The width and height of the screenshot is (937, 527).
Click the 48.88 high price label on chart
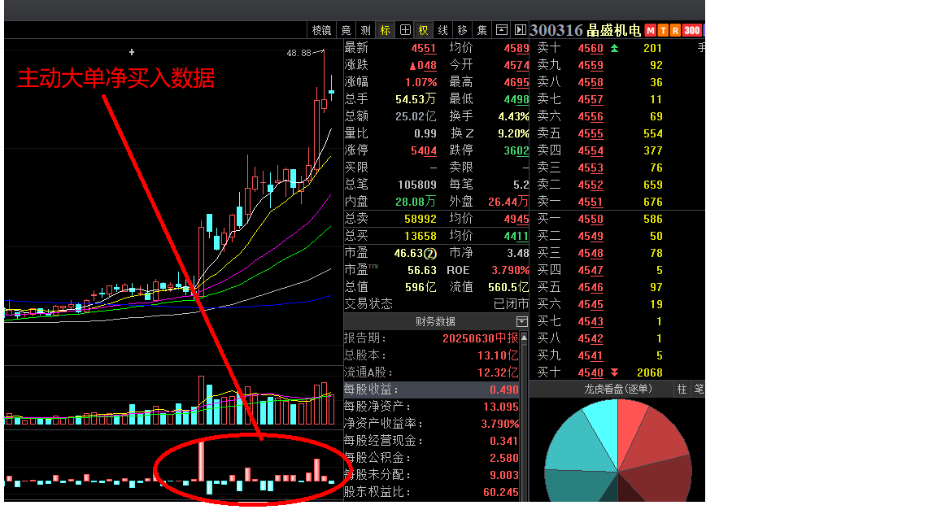(299, 53)
